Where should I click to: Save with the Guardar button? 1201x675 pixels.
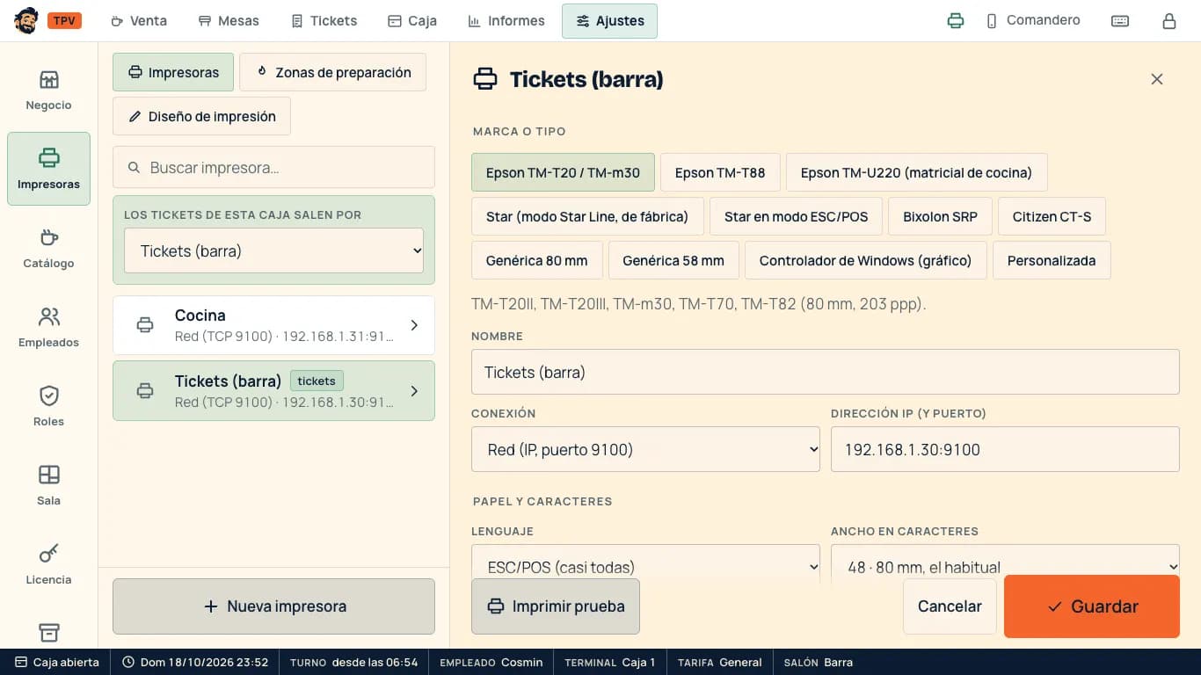(1092, 606)
